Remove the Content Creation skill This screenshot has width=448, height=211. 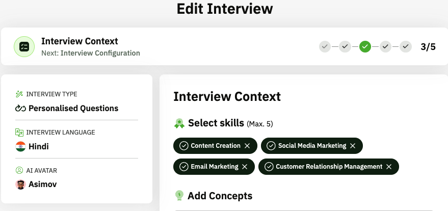[x=247, y=146]
